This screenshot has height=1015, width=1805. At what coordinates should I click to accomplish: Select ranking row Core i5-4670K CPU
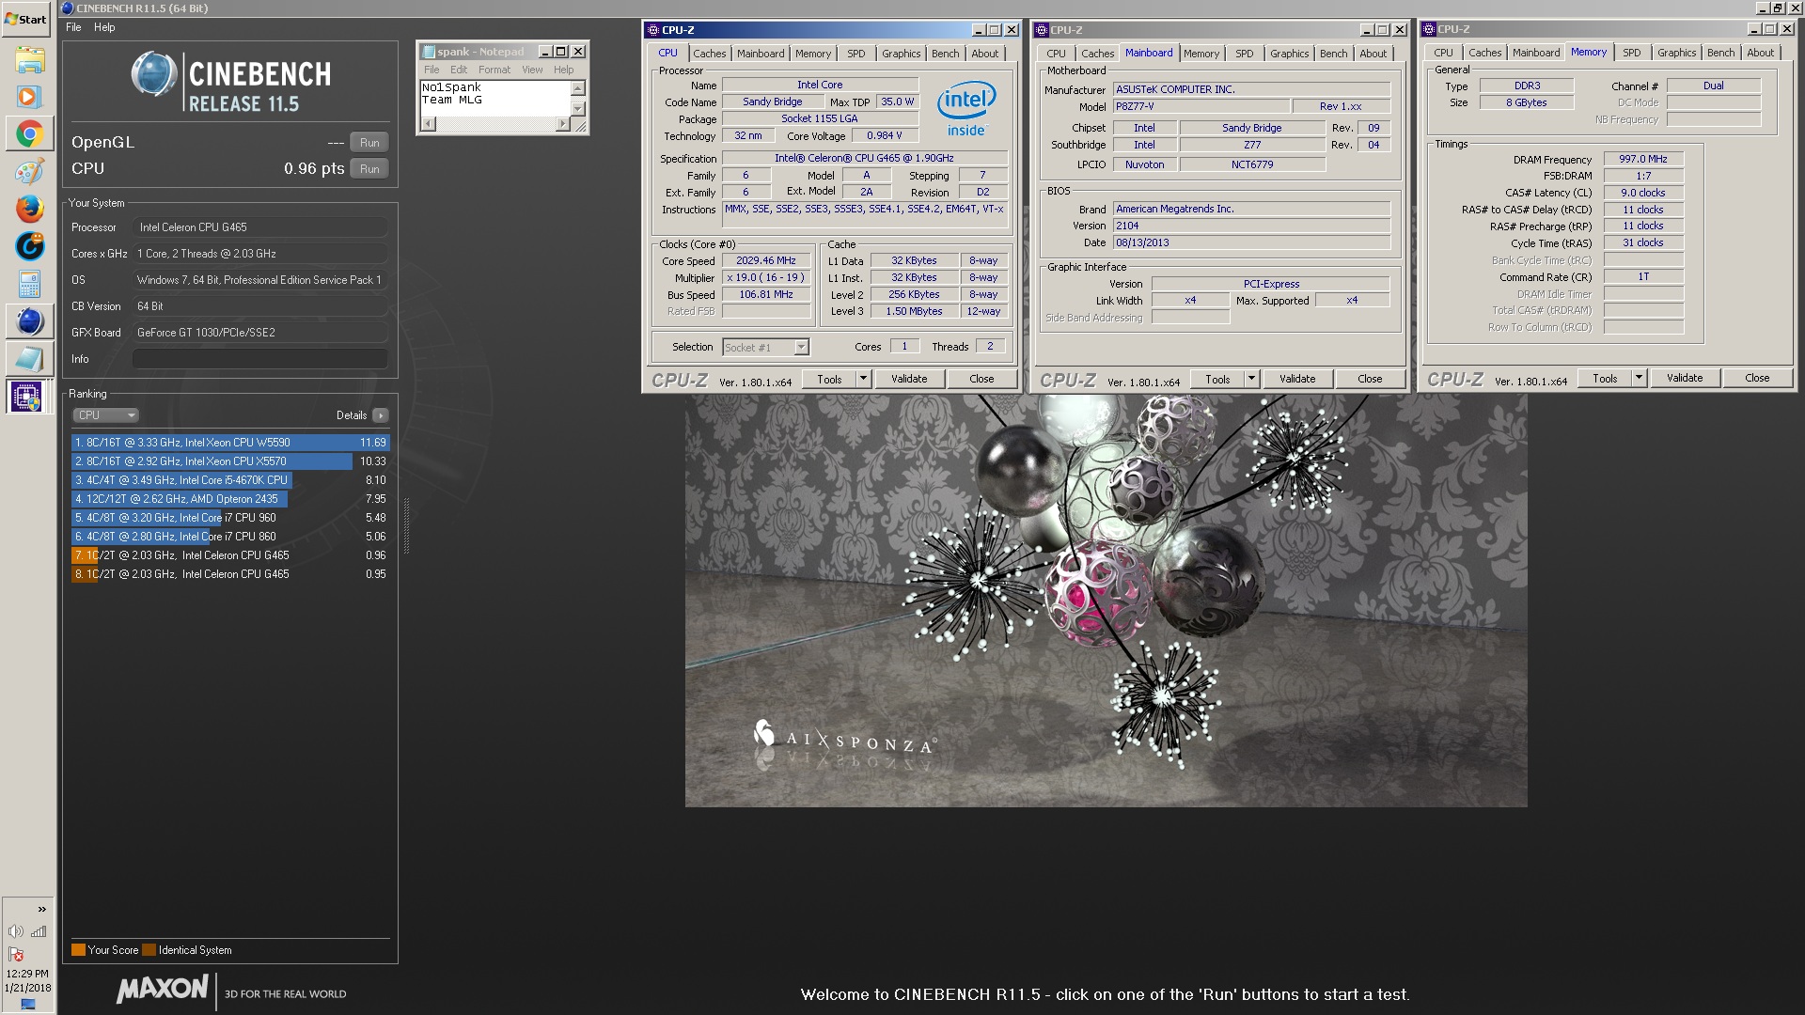[229, 480]
